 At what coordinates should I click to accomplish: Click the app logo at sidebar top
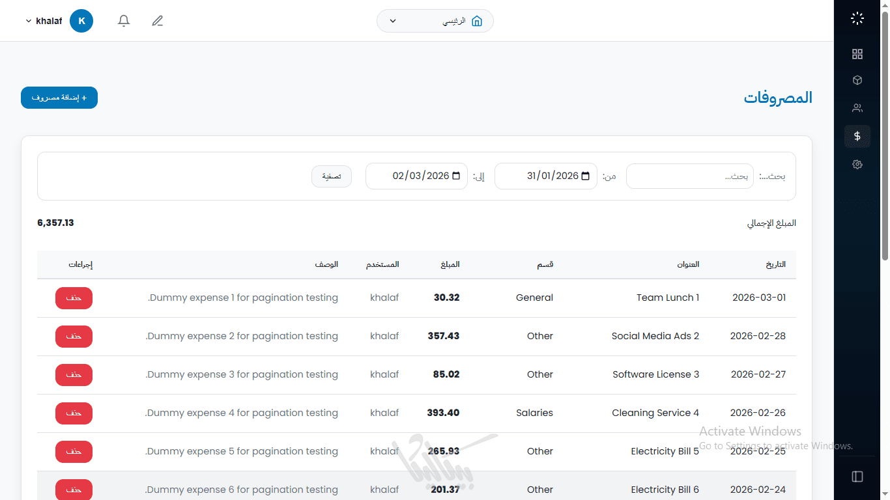(x=857, y=19)
